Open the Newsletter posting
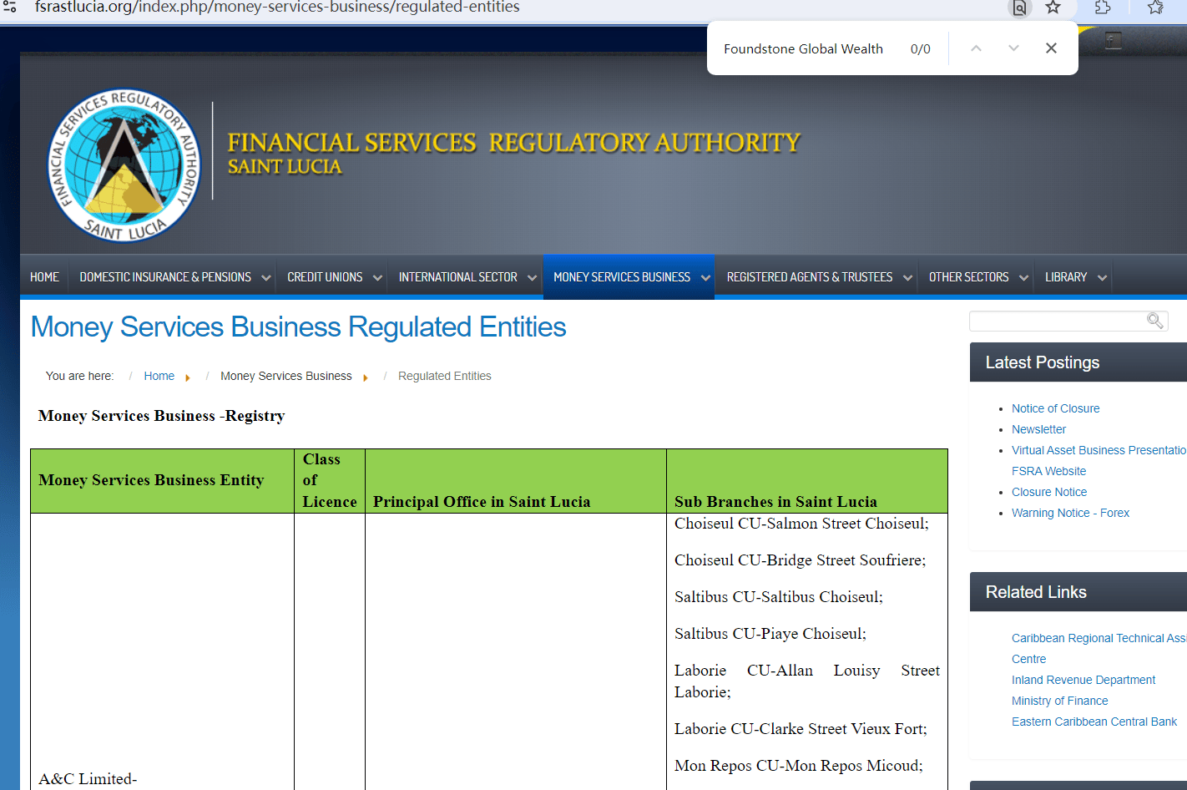Image resolution: width=1187 pixels, height=790 pixels. tap(1038, 429)
